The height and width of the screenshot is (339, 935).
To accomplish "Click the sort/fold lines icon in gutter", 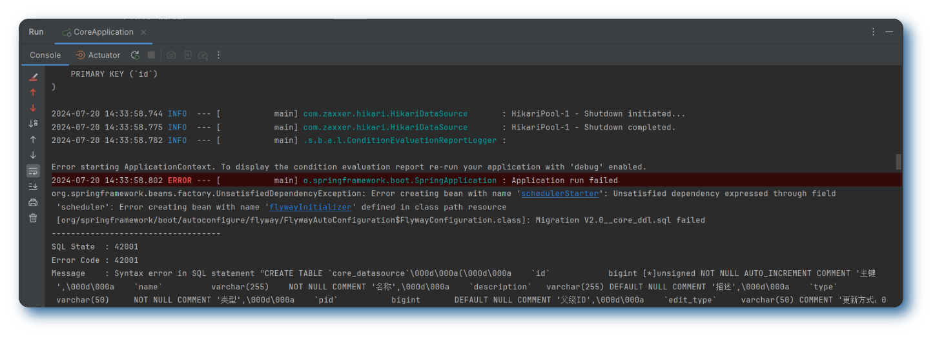I will pos(33,123).
